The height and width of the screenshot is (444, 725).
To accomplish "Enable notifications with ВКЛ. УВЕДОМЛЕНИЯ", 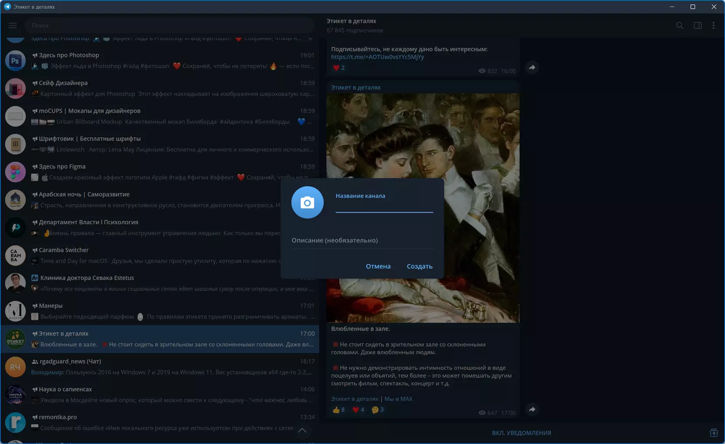I will 521,433.
